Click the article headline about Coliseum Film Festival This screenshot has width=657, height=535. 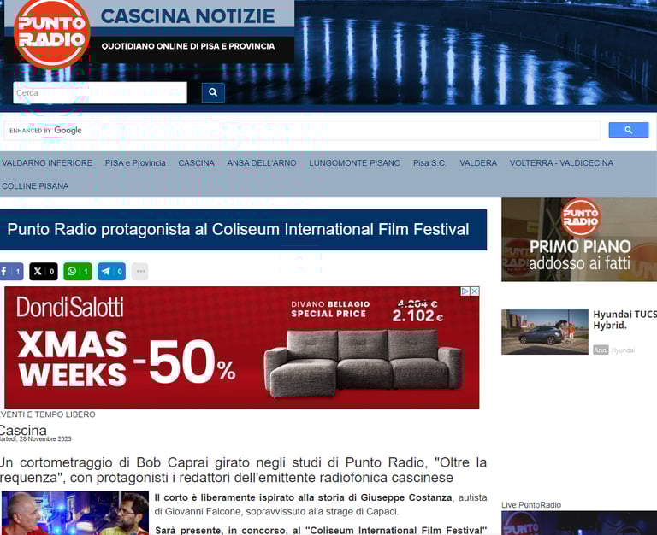tap(238, 229)
